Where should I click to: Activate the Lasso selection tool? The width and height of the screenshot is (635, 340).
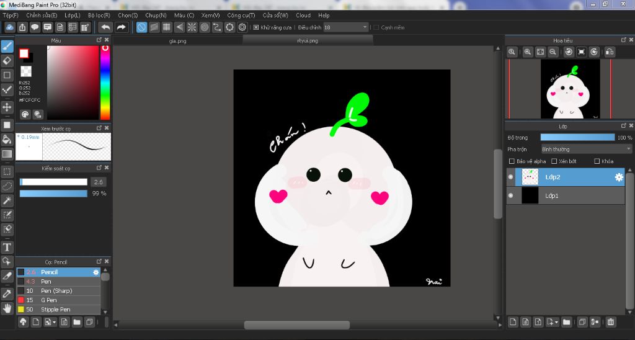pyautogui.click(x=7, y=186)
